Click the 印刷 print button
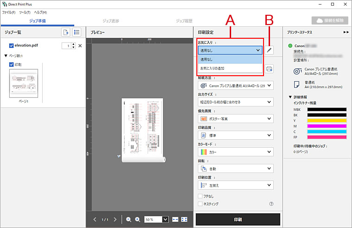352x228 pixels. [238, 219]
